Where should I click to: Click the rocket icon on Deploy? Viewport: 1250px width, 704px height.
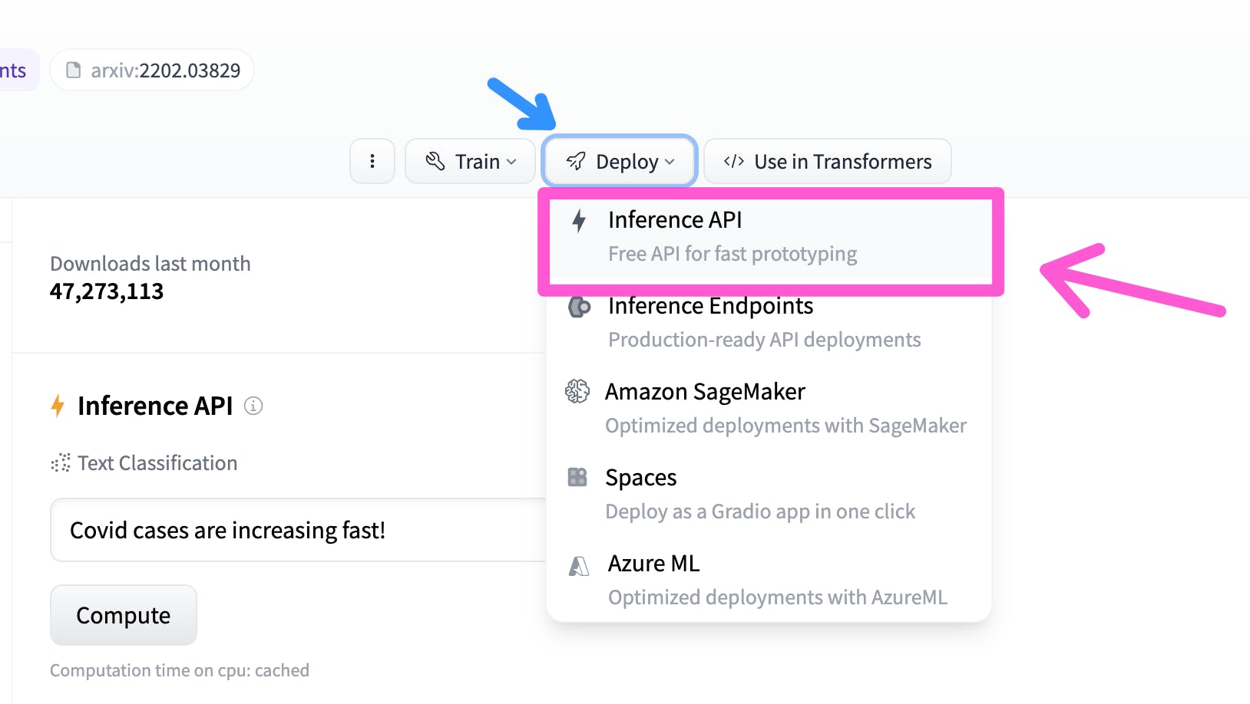(576, 161)
